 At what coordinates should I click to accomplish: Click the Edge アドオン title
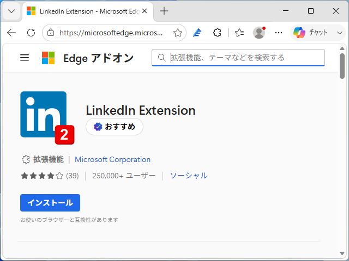(x=98, y=58)
